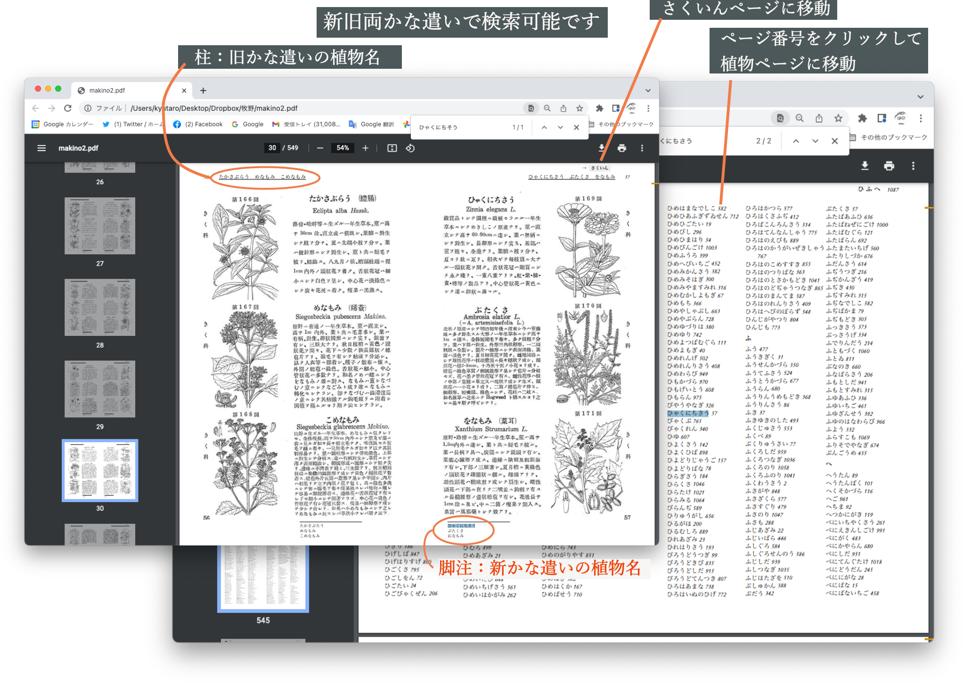Go to next find result in front window
The height and width of the screenshot is (683, 963).
560,127
